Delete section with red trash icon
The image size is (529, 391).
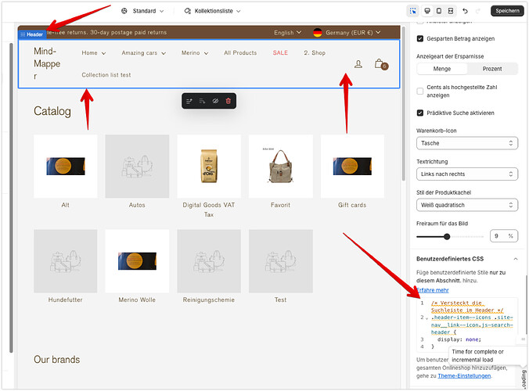coord(228,101)
